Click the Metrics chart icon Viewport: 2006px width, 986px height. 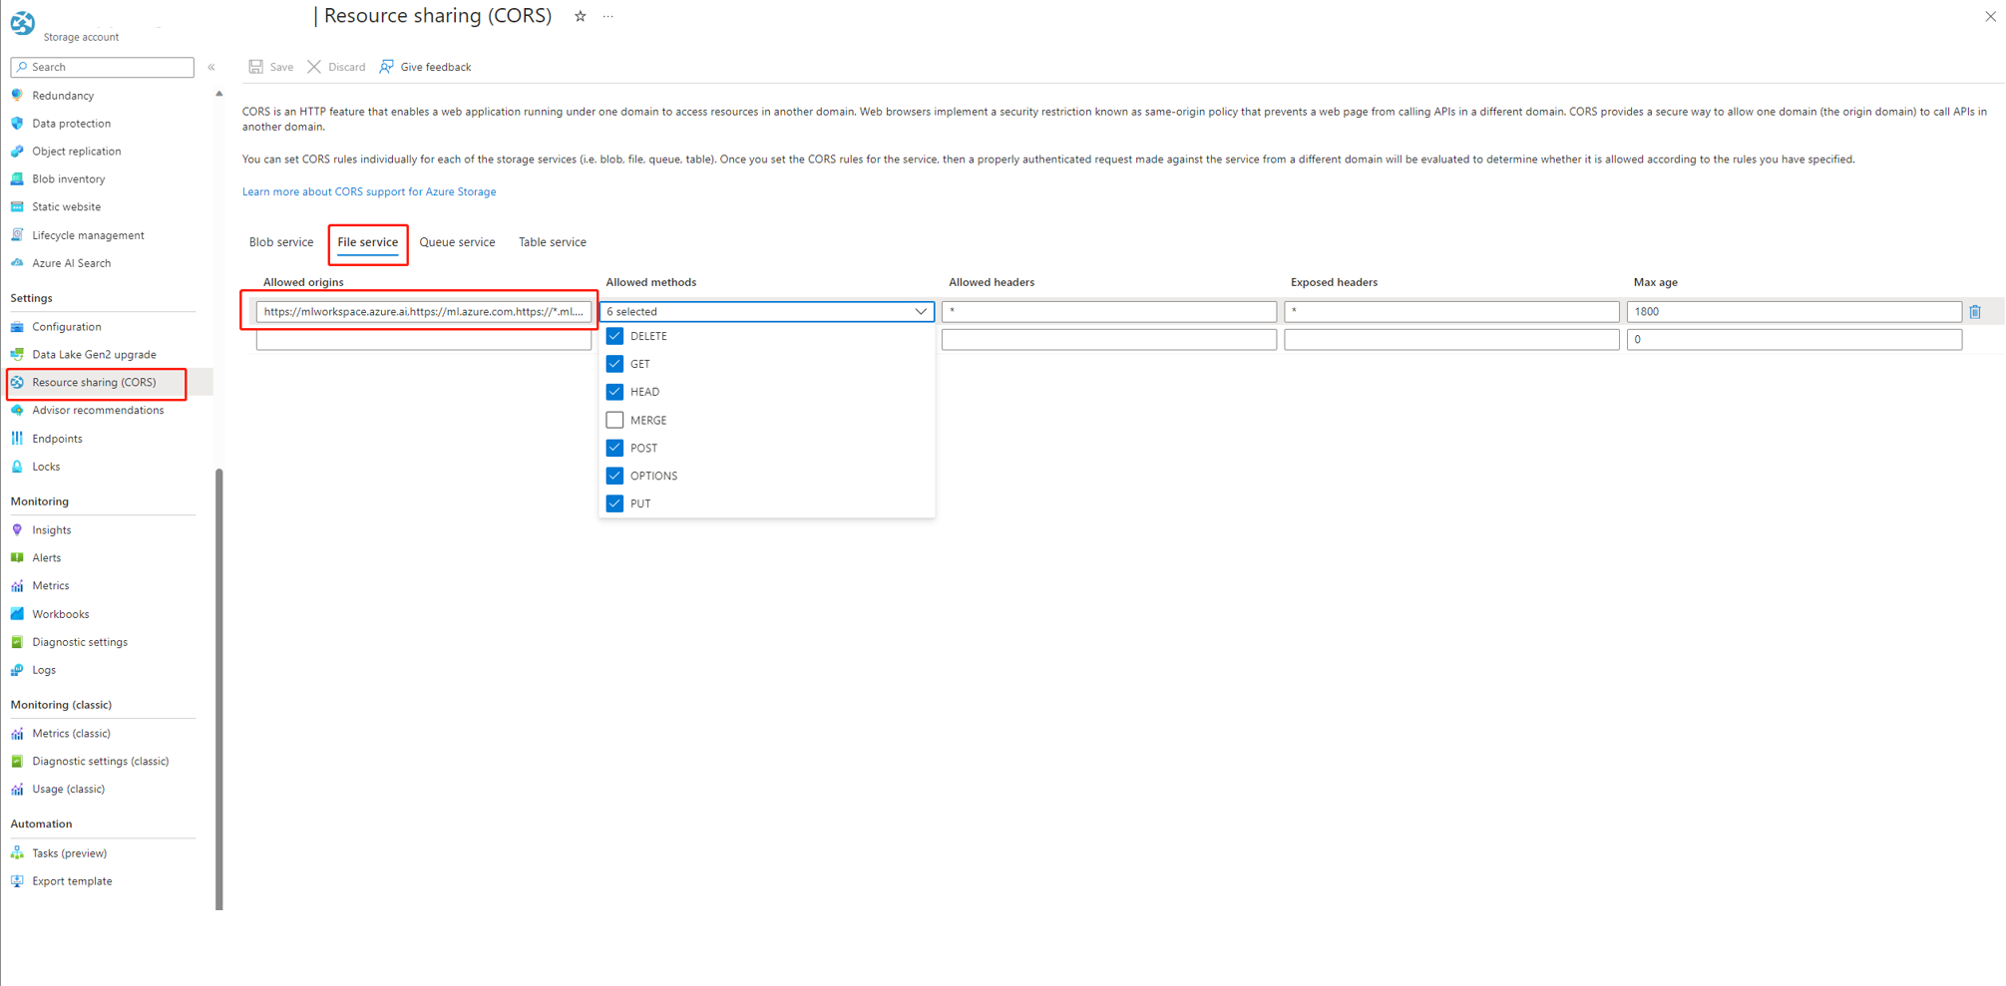[17, 586]
